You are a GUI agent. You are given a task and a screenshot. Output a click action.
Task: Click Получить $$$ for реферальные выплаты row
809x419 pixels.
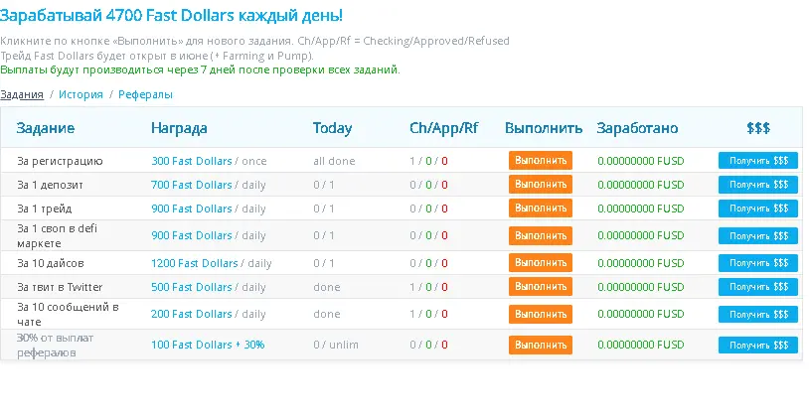click(x=758, y=345)
